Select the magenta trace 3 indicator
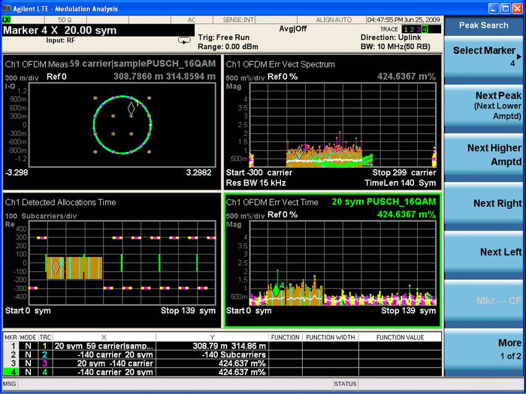 click(x=418, y=29)
